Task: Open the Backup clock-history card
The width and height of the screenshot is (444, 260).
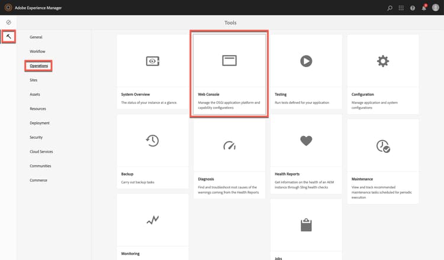Action: pos(153,151)
